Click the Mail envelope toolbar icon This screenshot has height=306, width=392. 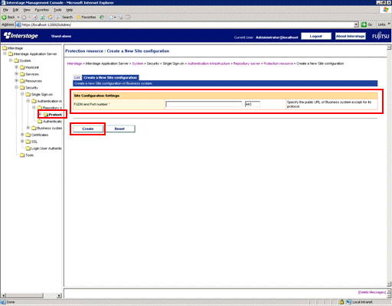111,17
